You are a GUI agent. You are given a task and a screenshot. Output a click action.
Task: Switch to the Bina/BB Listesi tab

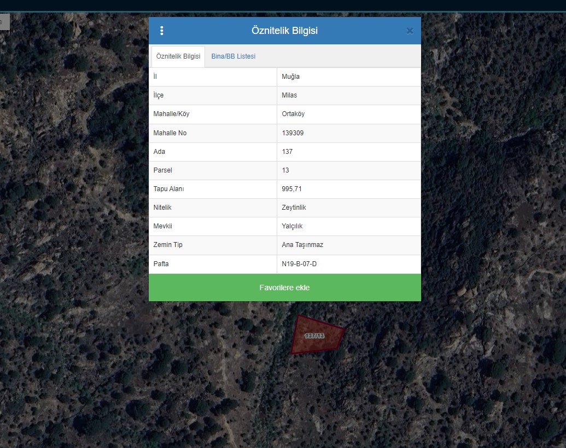(233, 56)
